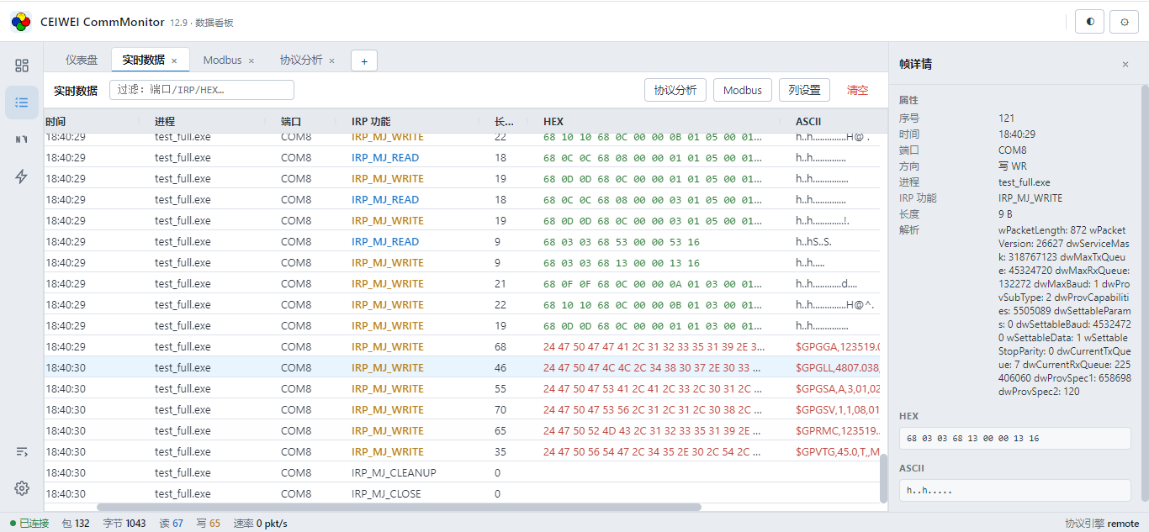The width and height of the screenshot is (1149, 532).
Task: Add a new tab with plus button
Action: click(364, 61)
